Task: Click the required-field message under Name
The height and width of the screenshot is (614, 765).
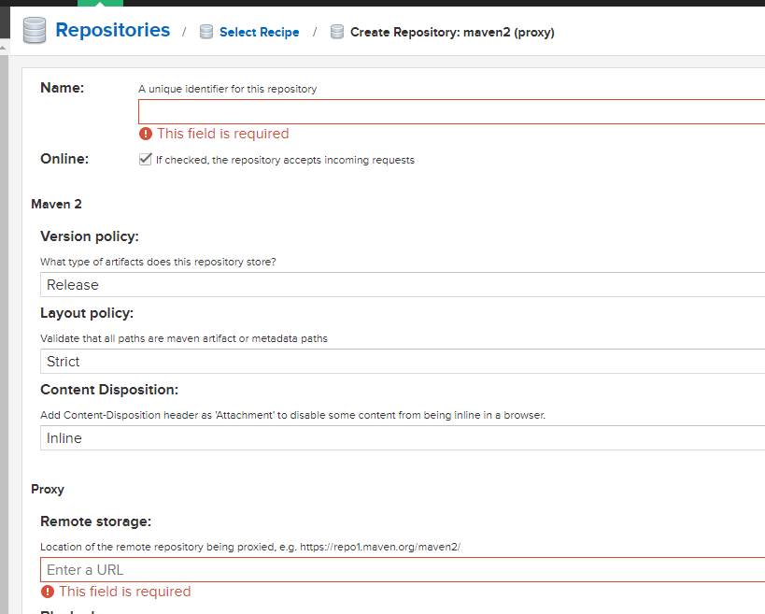Action: 222,134
